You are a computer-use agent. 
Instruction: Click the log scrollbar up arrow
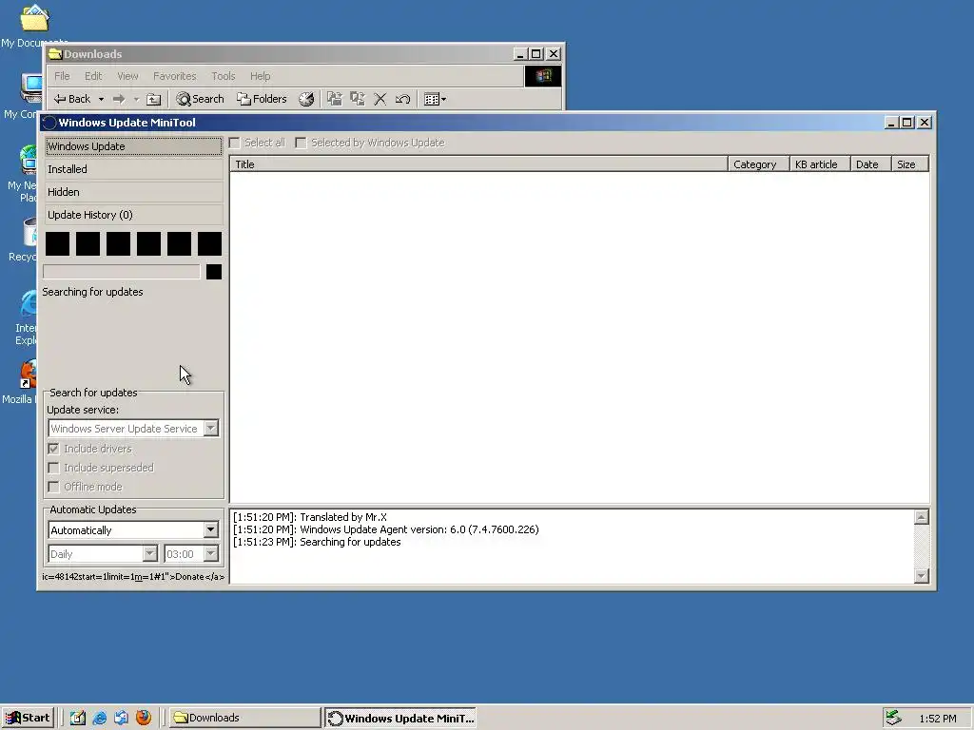pos(922,517)
